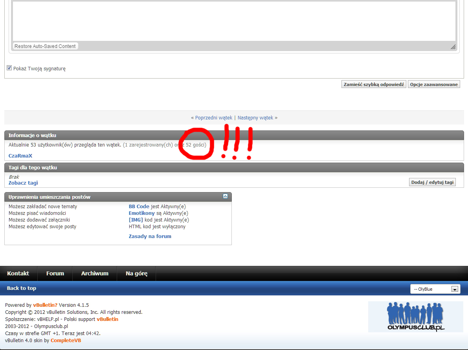The image size is (468, 350).
Task: Open BB Code help link
Action: 139,207
